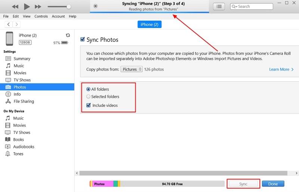Uncheck the Include videos checkbox
Screen dimensions: 299x192
tap(88, 105)
